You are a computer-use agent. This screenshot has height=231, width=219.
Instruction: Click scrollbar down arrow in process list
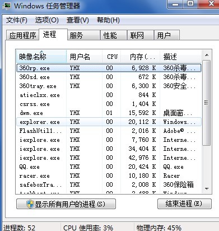[207, 189]
